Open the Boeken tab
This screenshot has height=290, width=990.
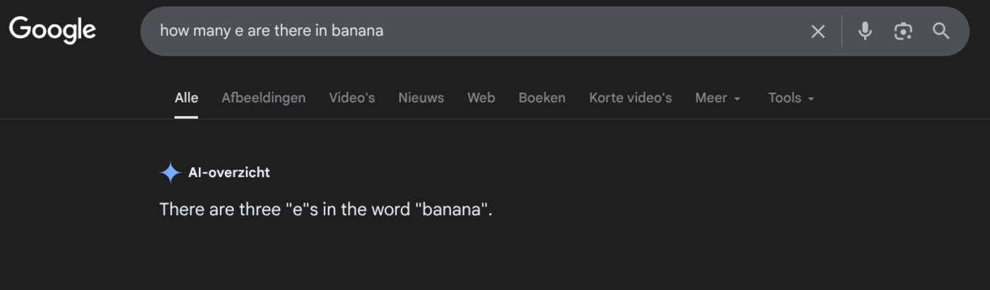(542, 98)
